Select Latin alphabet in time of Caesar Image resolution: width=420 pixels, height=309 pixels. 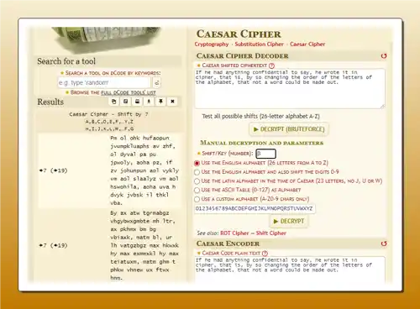click(x=197, y=181)
